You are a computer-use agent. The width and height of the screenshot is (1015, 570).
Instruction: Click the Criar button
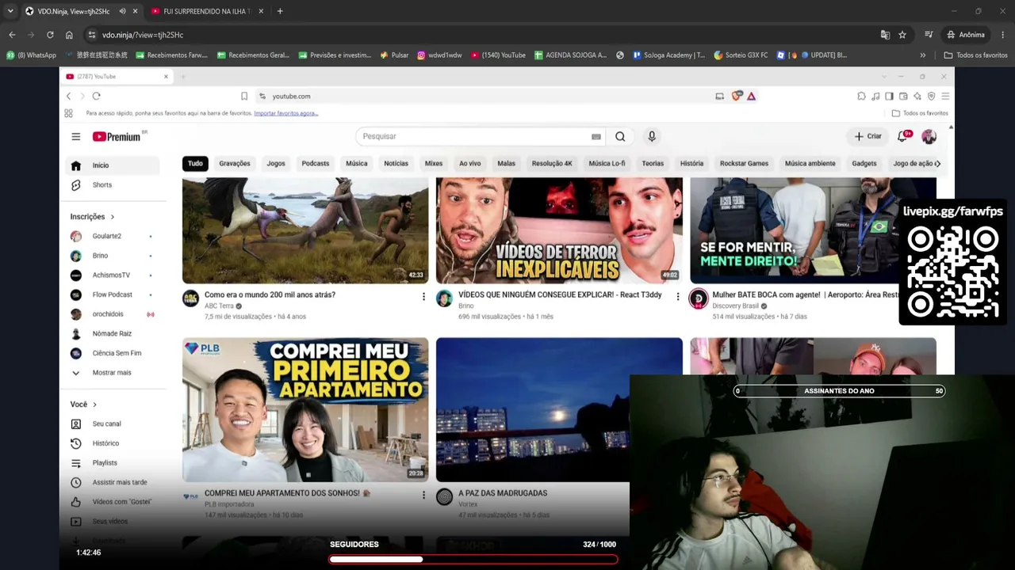pyautogui.click(x=868, y=136)
